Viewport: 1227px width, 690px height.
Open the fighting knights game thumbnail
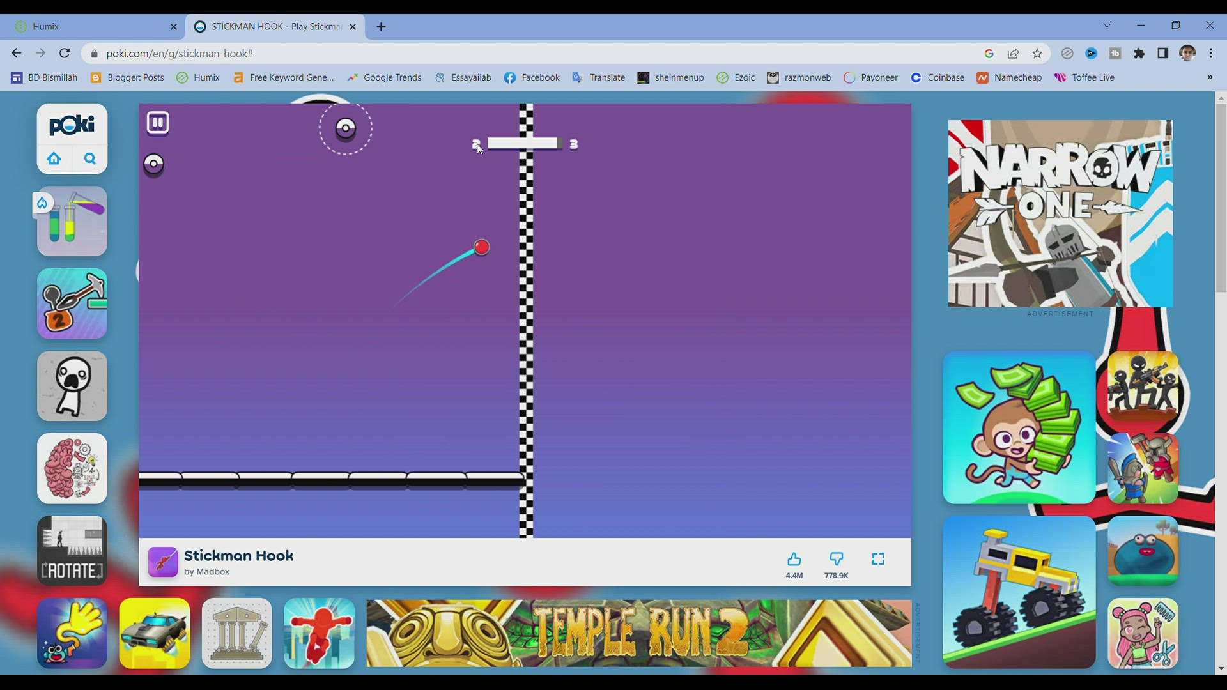(x=1143, y=468)
